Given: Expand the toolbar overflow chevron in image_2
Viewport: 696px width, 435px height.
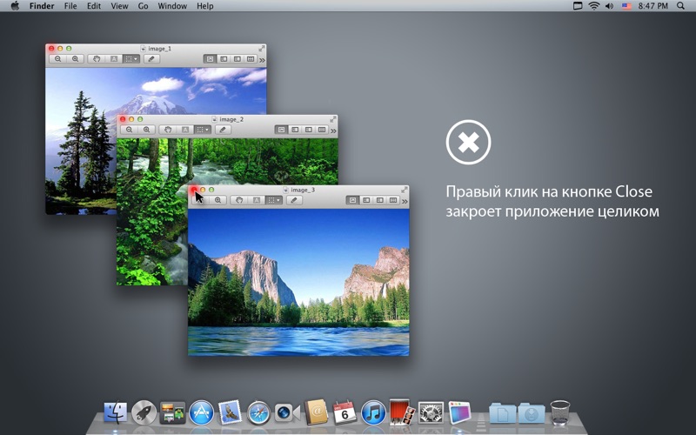Looking at the screenshot, I should [333, 130].
